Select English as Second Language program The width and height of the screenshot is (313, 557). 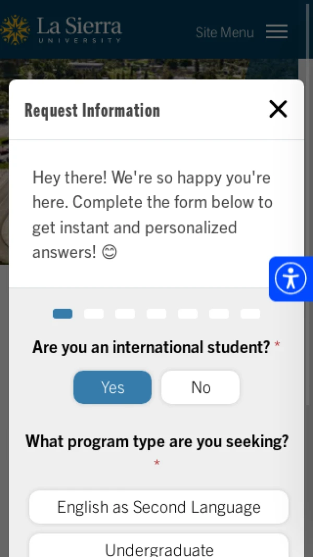(159, 507)
